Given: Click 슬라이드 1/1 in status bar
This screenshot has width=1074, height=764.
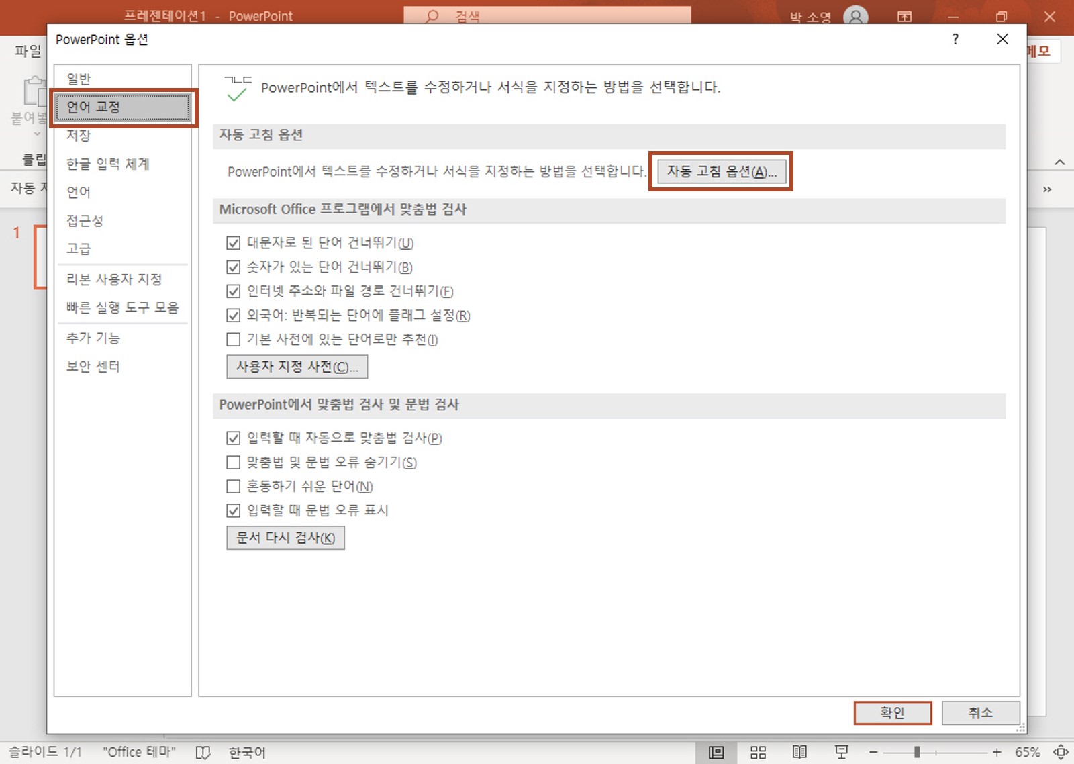Looking at the screenshot, I should [x=45, y=753].
